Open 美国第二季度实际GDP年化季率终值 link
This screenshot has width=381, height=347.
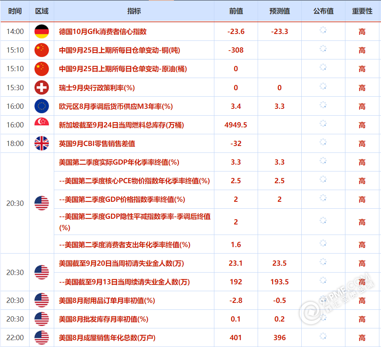[x=119, y=162]
